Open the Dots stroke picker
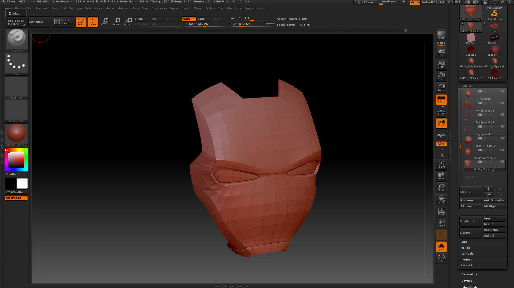 16,64
